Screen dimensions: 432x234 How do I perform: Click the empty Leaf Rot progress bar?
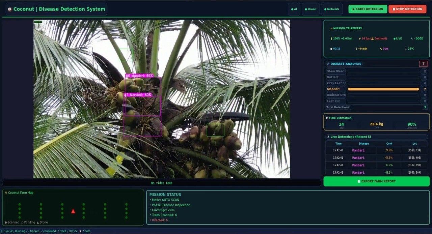[x=383, y=101]
